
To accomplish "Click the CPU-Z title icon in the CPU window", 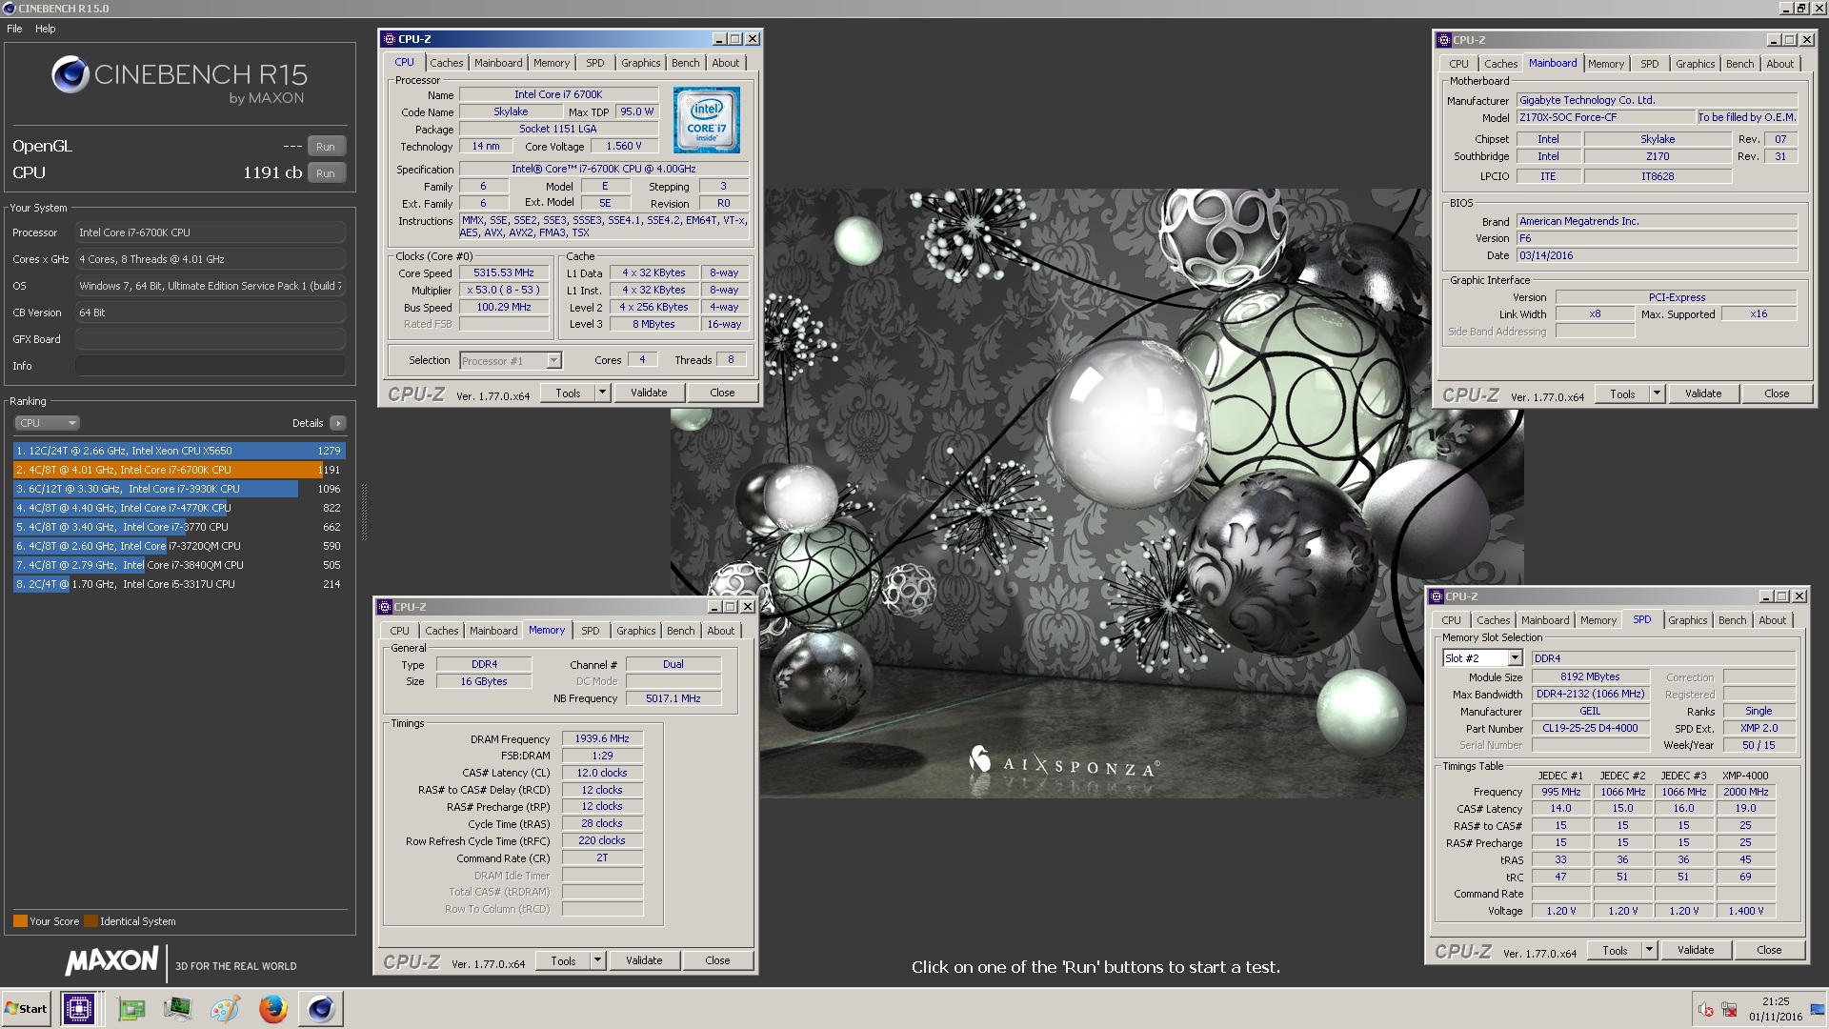I will [389, 39].
